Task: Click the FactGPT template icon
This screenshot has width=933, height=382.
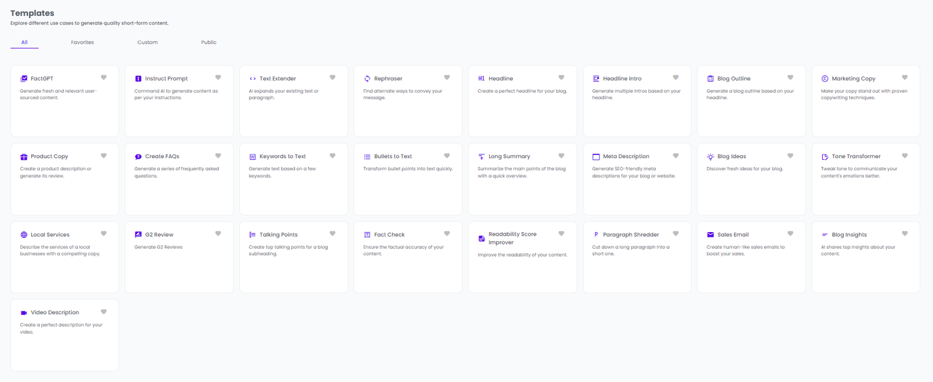Action: pyautogui.click(x=24, y=79)
